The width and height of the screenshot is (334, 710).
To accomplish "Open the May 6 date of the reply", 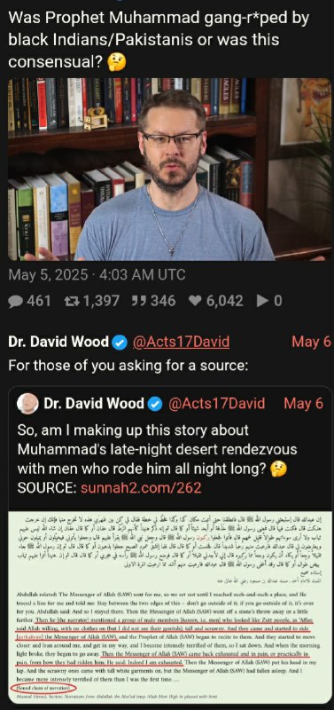I will [x=311, y=342].
